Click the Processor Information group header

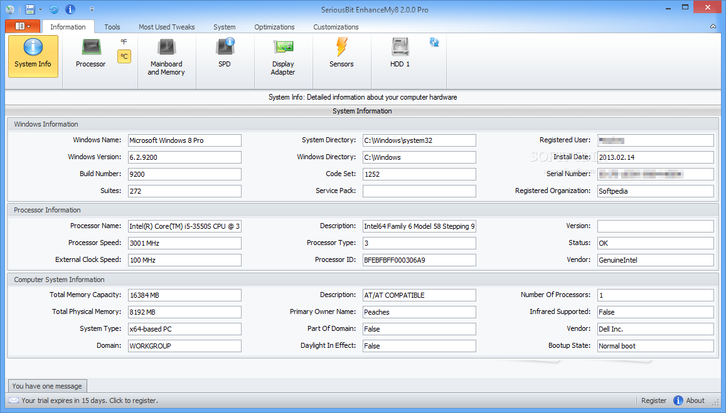coord(363,210)
